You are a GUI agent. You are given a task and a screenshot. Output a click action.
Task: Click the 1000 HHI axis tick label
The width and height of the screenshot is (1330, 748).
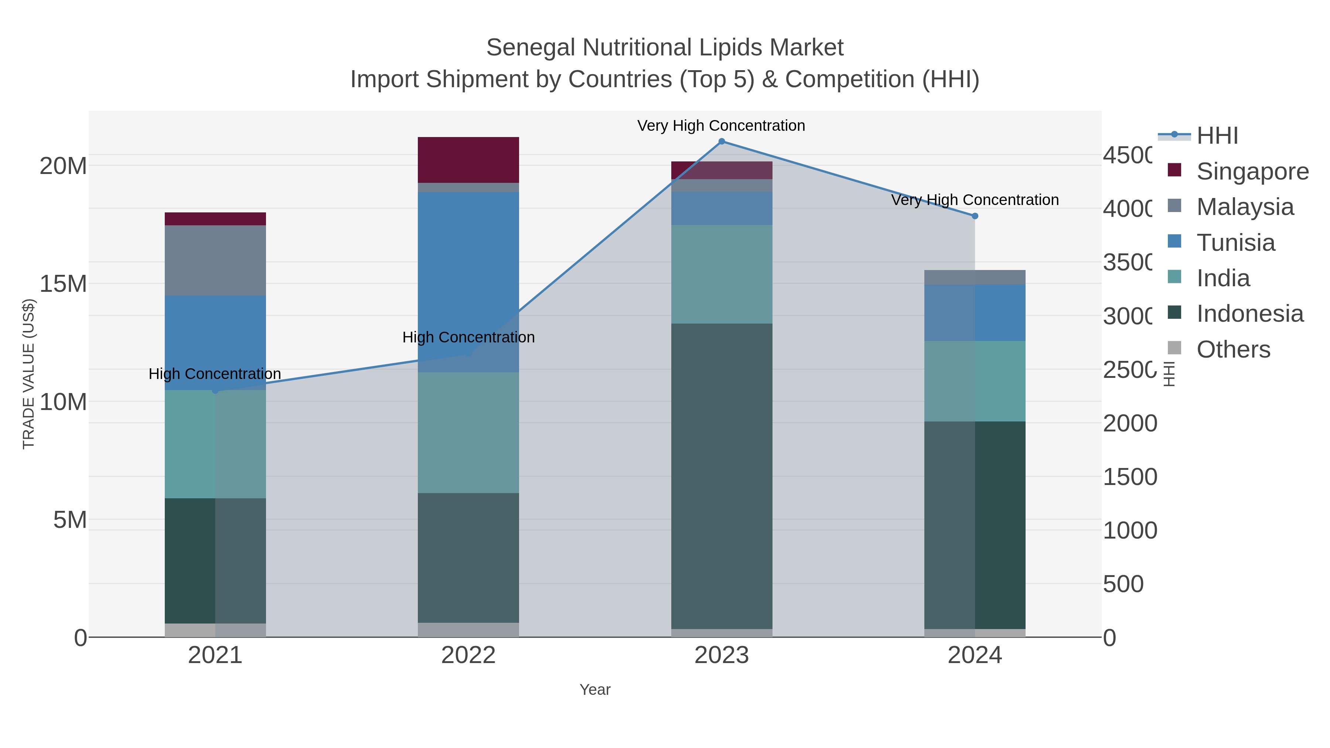1130,531
